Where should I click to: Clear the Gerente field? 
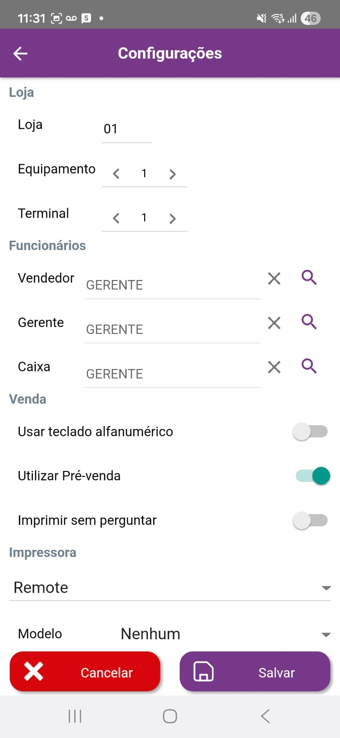click(274, 322)
